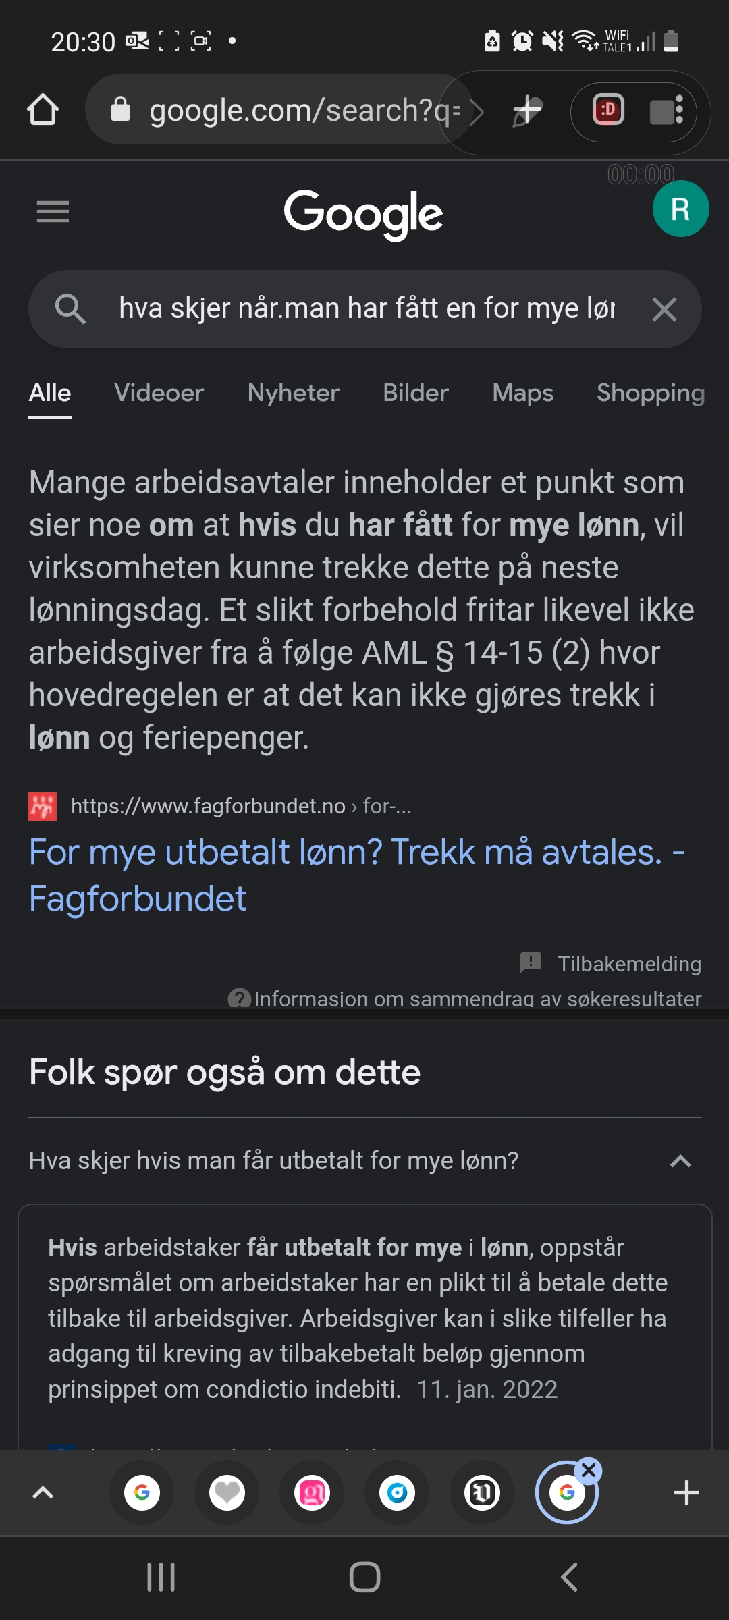Screen dimensions: 729x1620
Task: Tap the browser home icon
Action: (x=43, y=110)
